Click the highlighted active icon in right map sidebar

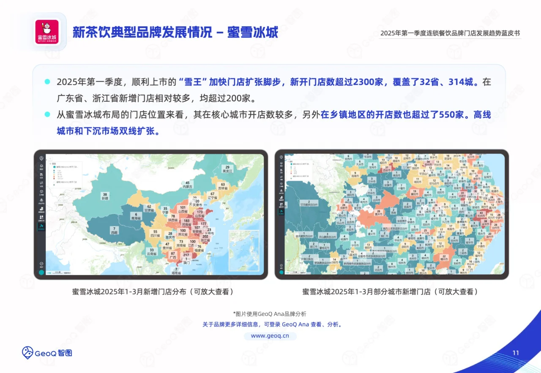coord(280,212)
